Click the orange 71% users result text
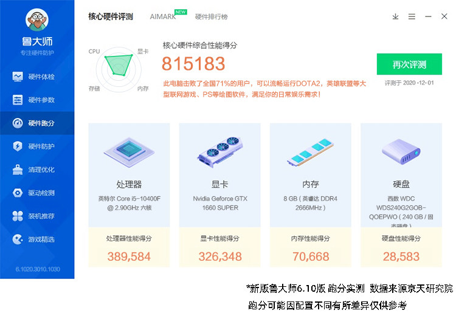Viewport: 456px width, 313px height. 264,89
